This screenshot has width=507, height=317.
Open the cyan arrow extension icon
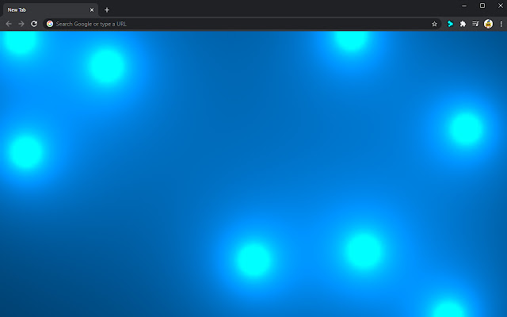[450, 24]
